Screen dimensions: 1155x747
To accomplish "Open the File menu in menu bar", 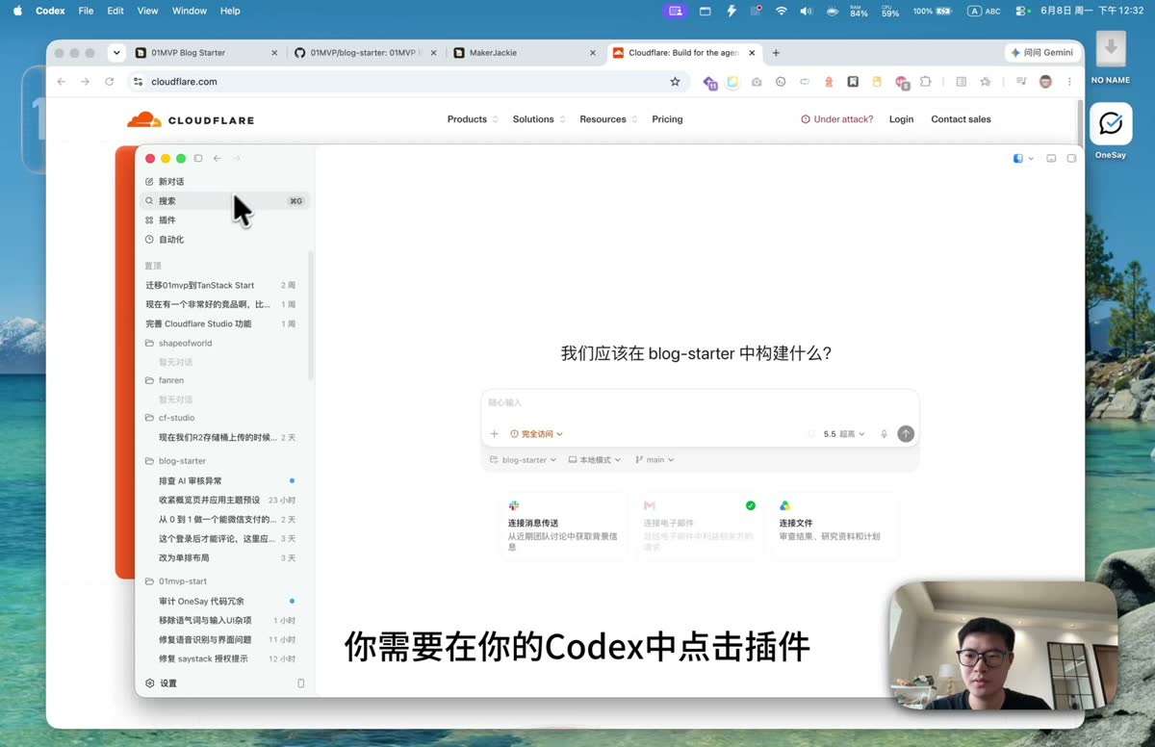I will [x=86, y=11].
